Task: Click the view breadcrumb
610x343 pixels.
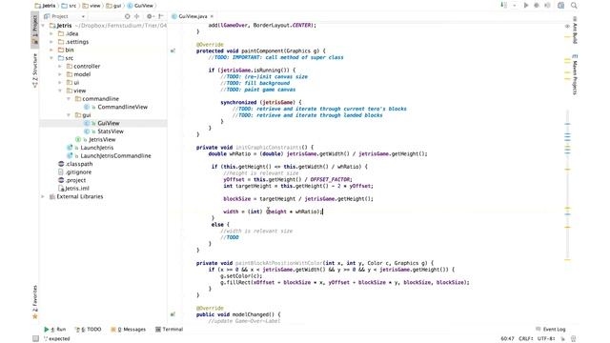Action: point(91,6)
